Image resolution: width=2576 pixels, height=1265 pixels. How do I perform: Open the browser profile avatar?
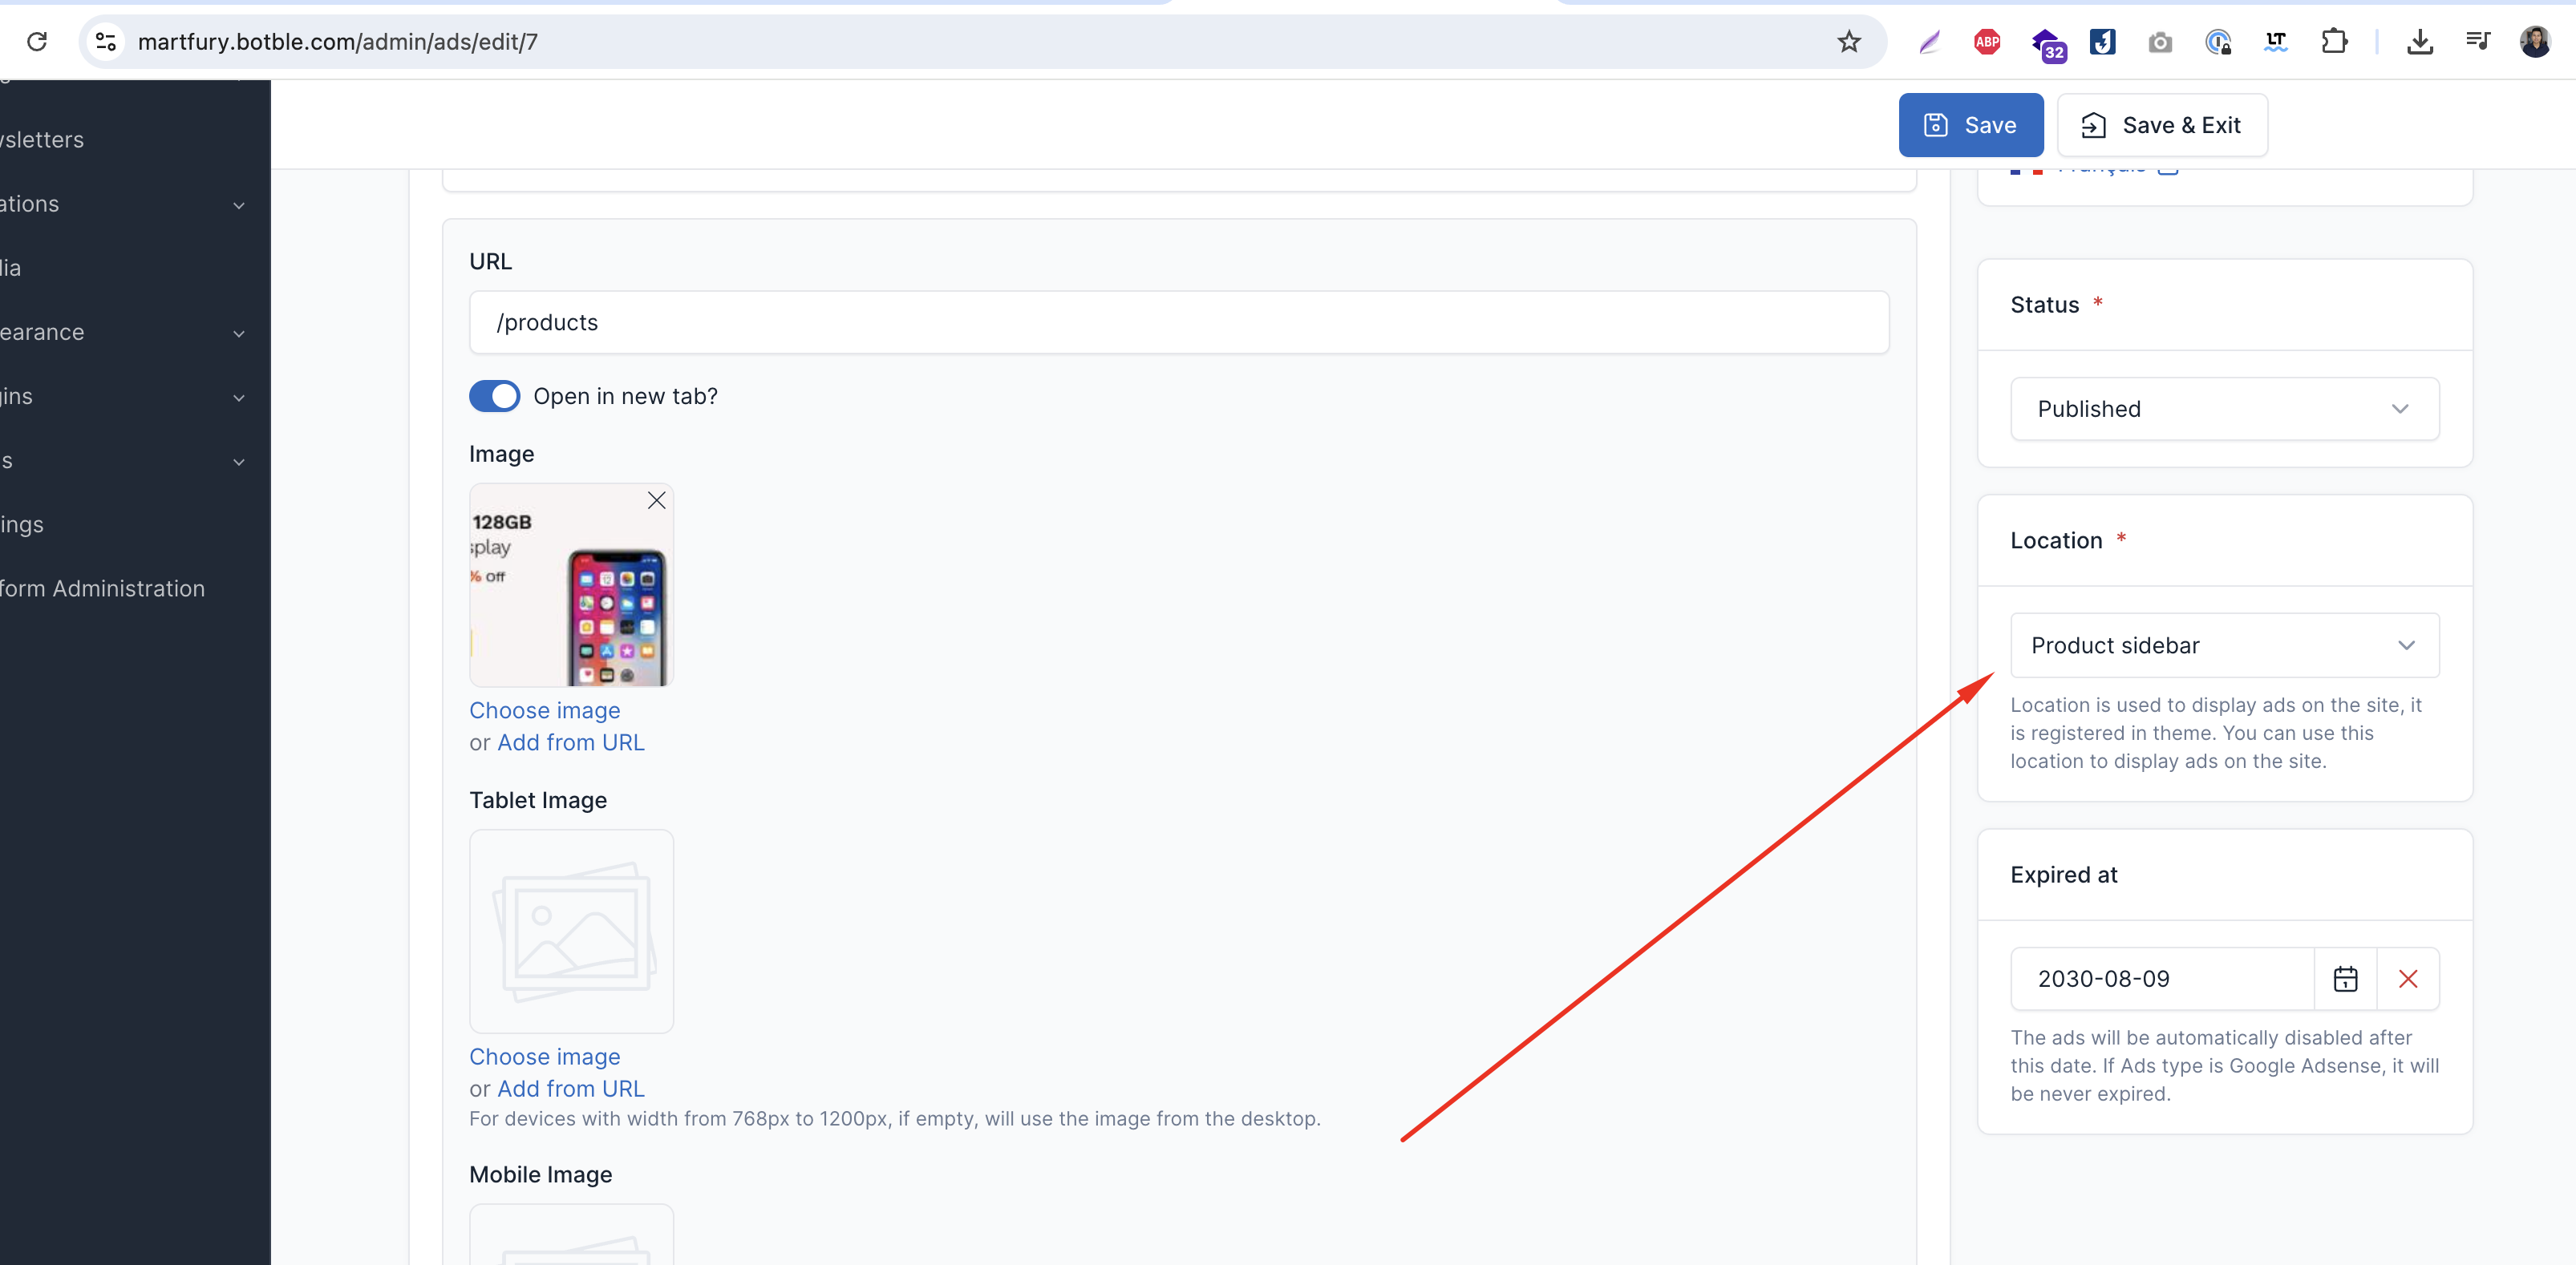[x=2535, y=41]
